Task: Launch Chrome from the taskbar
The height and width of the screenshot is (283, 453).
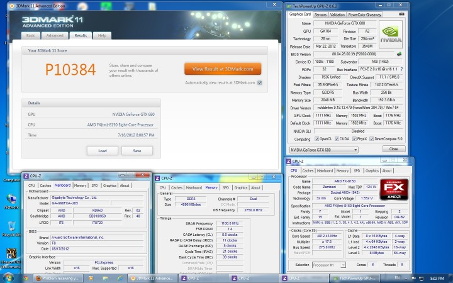Action: (25, 279)
